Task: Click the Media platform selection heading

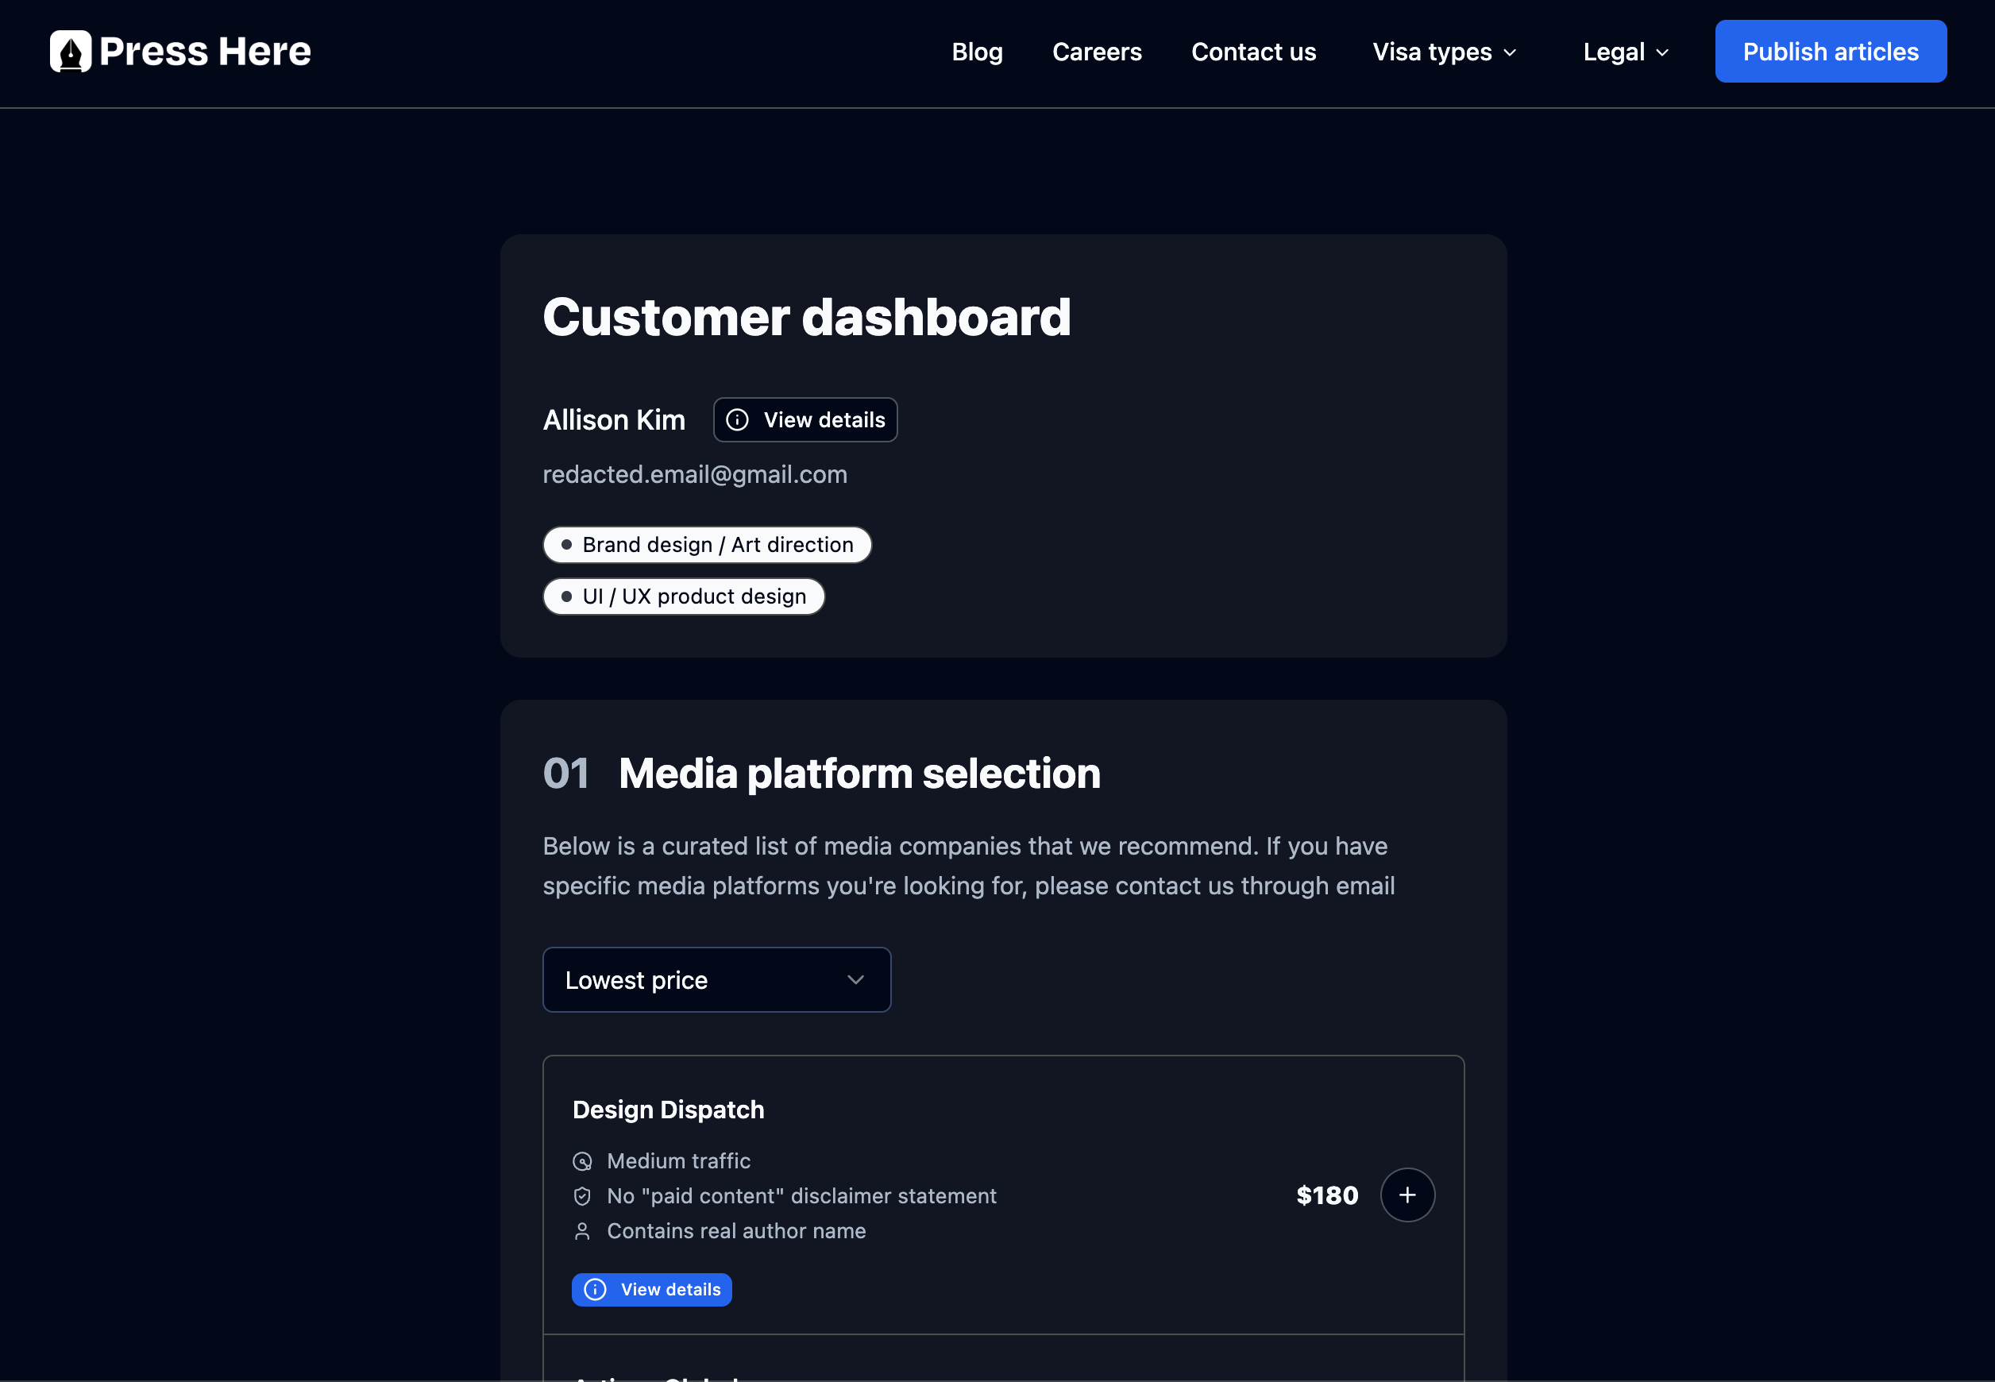Action: (x=859, y=774)
